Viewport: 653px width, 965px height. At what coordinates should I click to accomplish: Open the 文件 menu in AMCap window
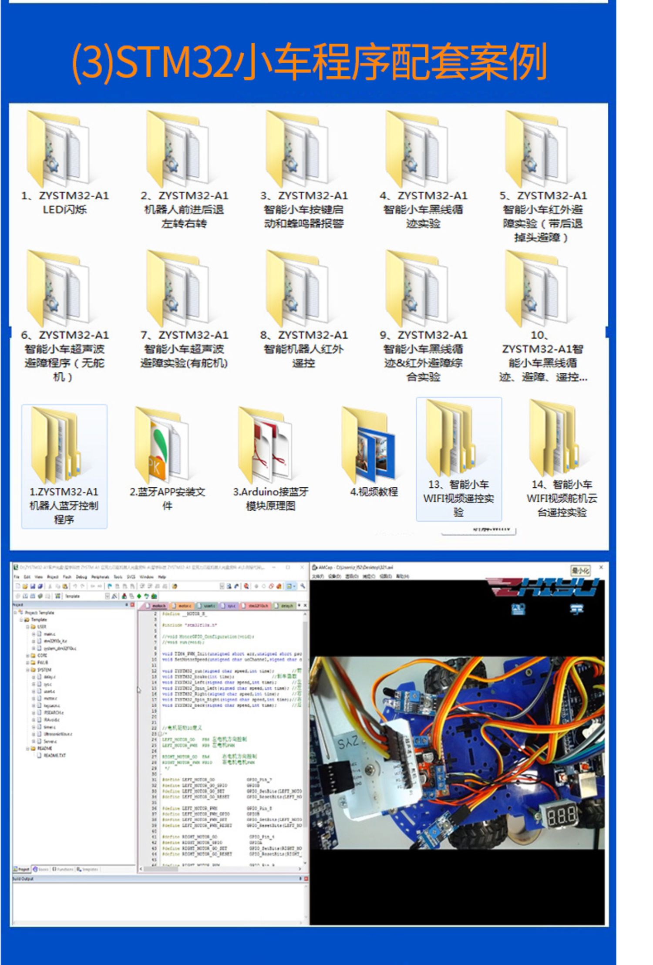pyautogui.click(x=318, y=576)
